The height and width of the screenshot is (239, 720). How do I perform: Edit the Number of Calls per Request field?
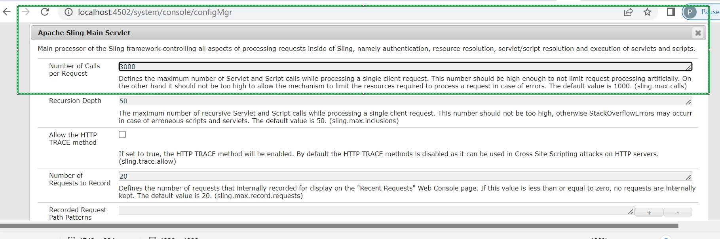[405, 67]
